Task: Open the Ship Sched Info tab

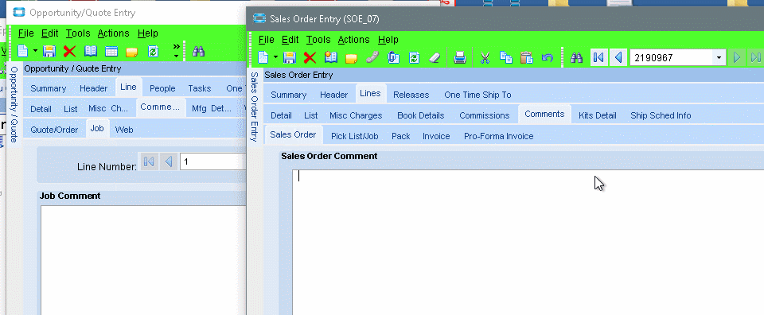Action: tap(661, 115)
